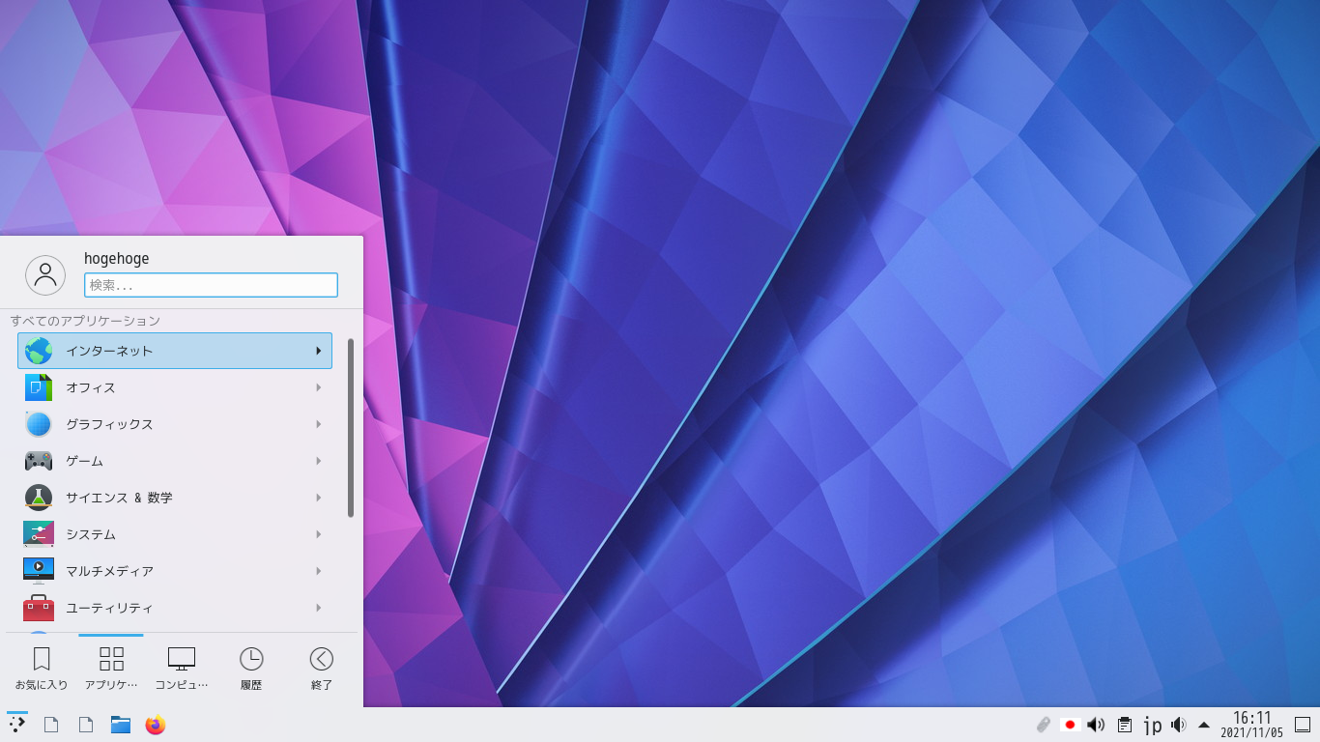This screenshot has height=742, width=1320.
Task: Launch Firefox from the taskbar
Action: [156, 725]
